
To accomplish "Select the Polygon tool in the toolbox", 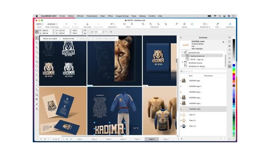I will pos(37,75).
